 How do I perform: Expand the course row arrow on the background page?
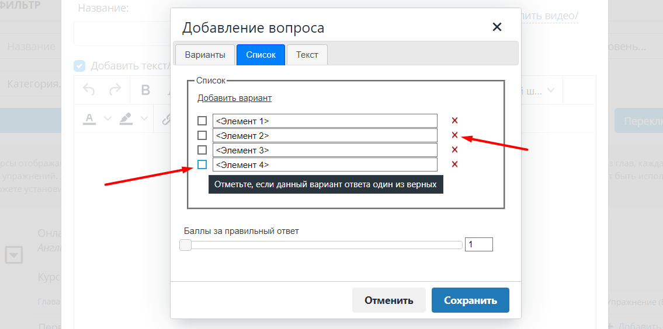pos(13,255)
